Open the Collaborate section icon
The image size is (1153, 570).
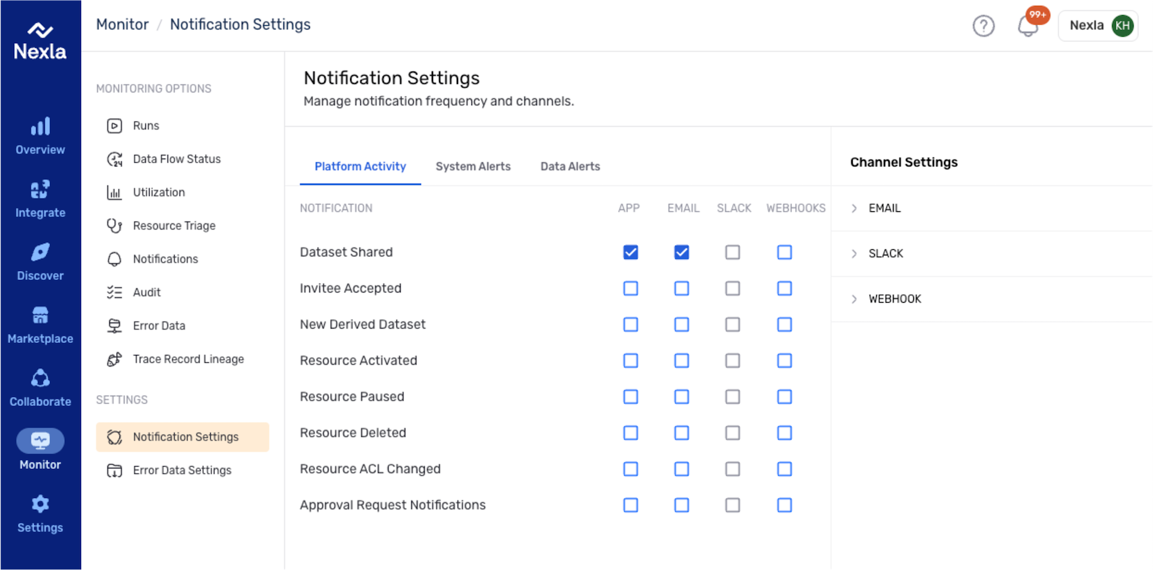tap(40, 378)
